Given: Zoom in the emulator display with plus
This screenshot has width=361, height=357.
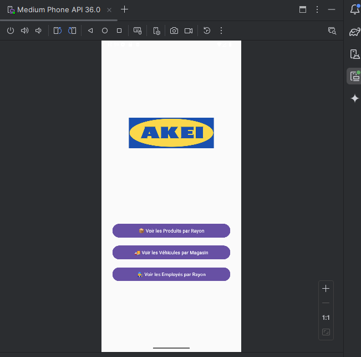Looking at the screenshot, I should [x=326, y=289].
